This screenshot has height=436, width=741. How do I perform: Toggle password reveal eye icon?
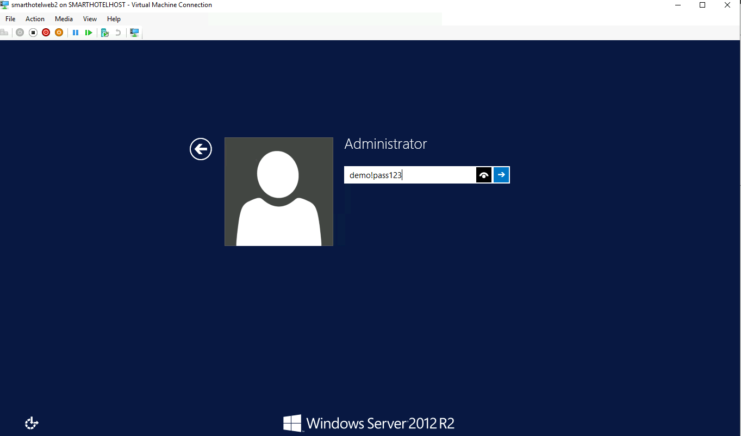[x=484, y=175]
